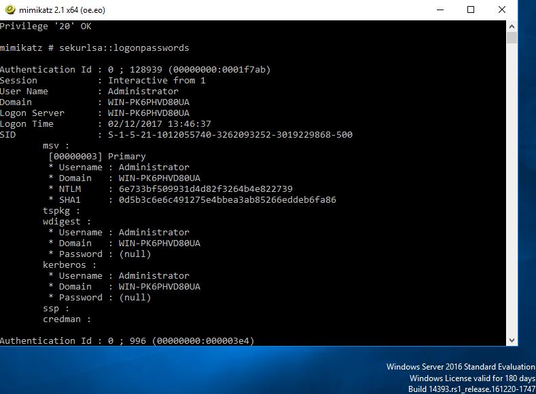Maximize the mimikatz console window
The image size is (536, 394).
click(471, 9)
